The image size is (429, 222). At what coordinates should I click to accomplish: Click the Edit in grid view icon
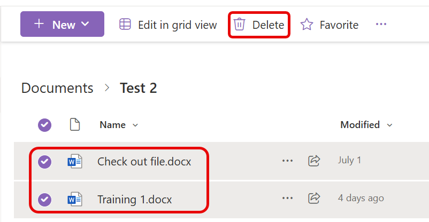[125, 25]
